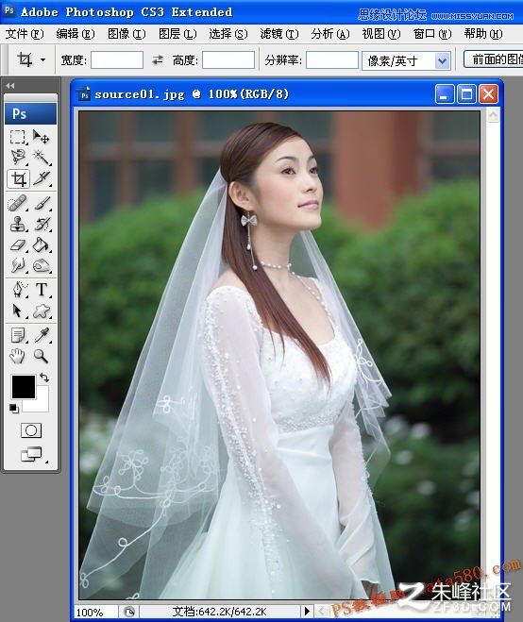Select the Hand tool
This screenshot has width=523, height=622.
tap(18, 356)
